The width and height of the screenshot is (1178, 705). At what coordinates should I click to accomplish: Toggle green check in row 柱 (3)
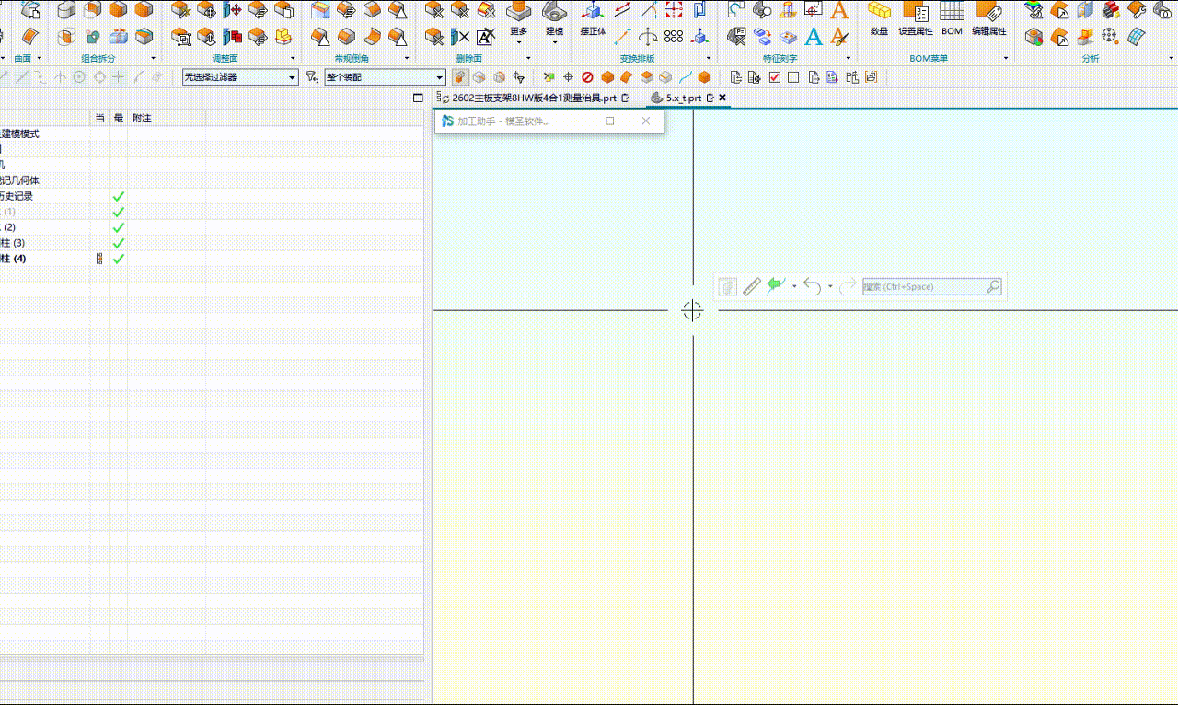(x=118, y=243)
